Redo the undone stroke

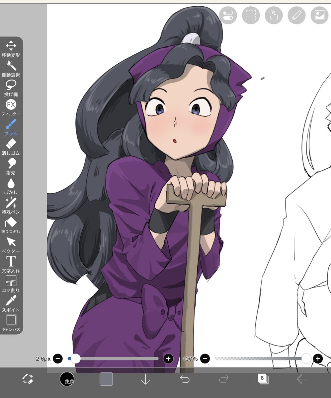click(224, 379)
